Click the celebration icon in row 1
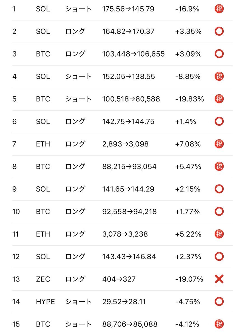 tap(219, 9)
